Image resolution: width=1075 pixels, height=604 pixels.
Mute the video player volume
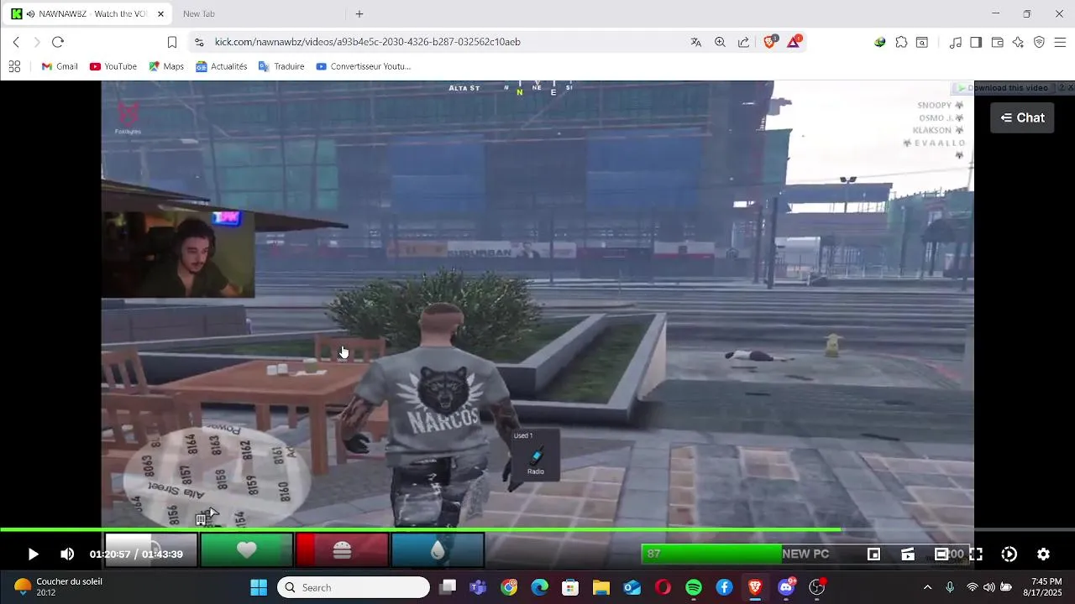coord(67,555)
